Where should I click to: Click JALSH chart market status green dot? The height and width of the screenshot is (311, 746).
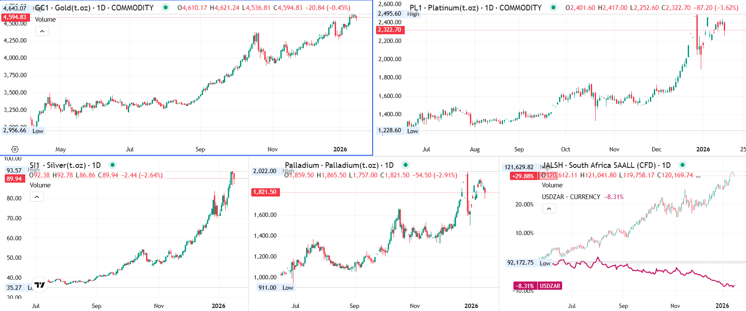682,165
